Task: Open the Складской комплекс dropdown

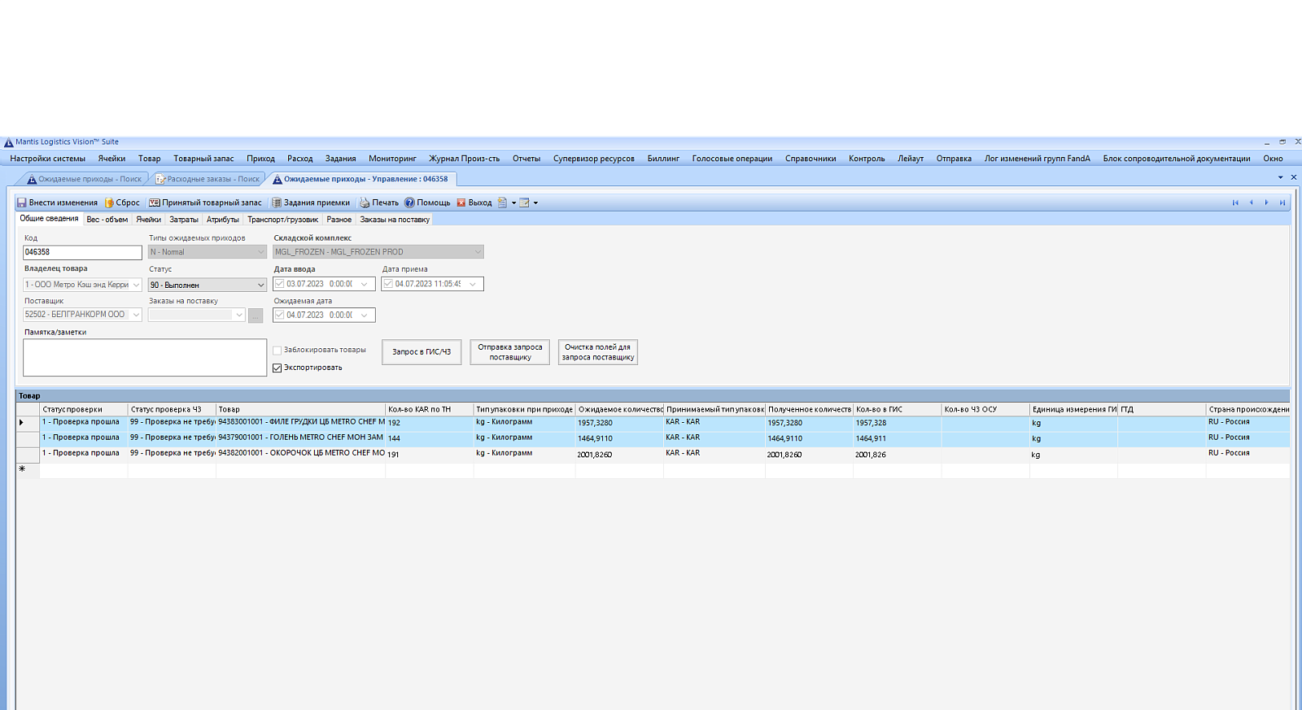Action: click(x=478, y=252)
